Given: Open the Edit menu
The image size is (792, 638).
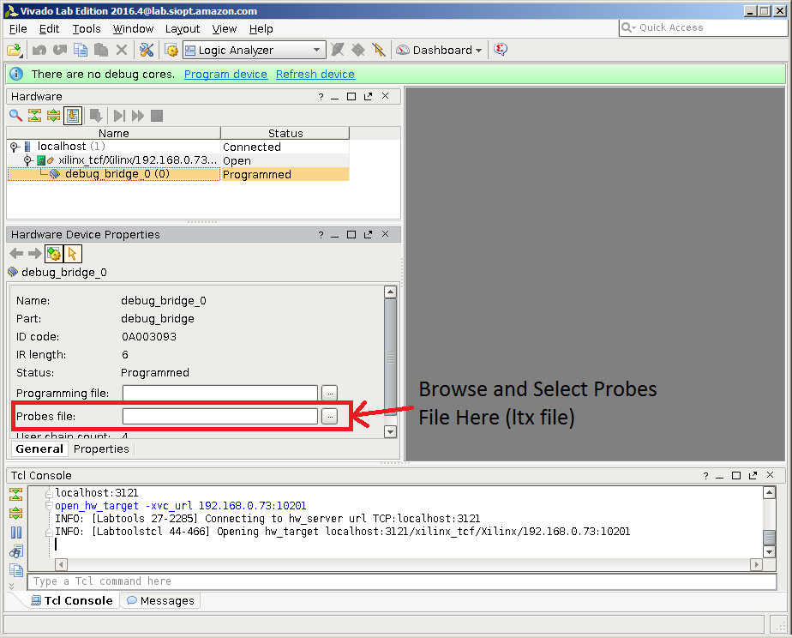Looking at the screenshot, I should click(49, 29).
